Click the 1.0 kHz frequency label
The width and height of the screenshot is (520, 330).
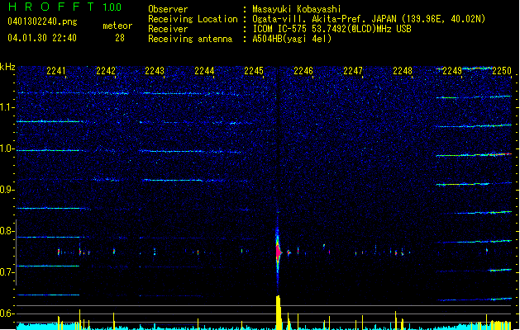7,148
